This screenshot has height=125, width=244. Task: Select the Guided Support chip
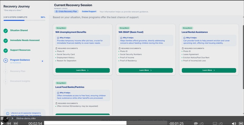[x=89, y=12]
